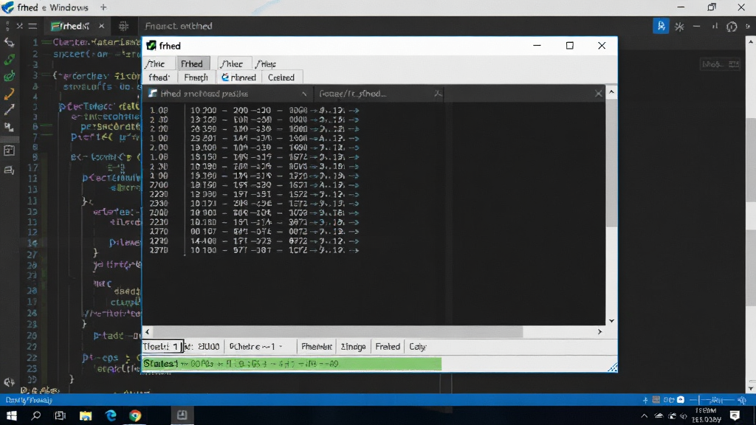Click the down arrow of the frhed vertical scrollbar
Screen dimensions: 756x425
[x=611, y=321]
